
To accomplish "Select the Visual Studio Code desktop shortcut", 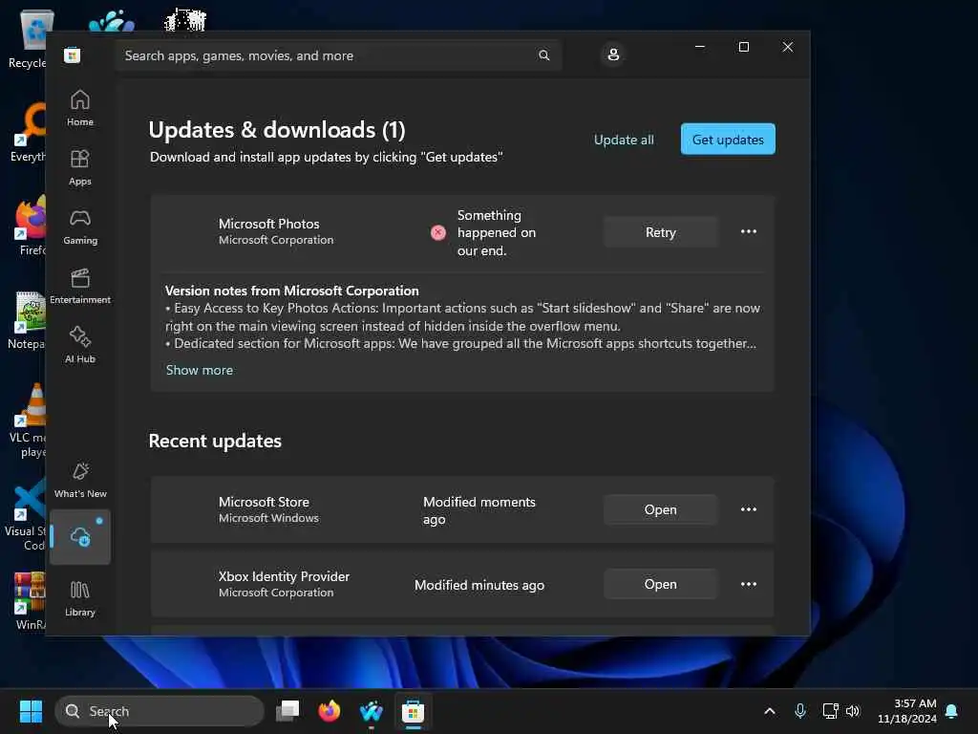I will tap(25, 514).
